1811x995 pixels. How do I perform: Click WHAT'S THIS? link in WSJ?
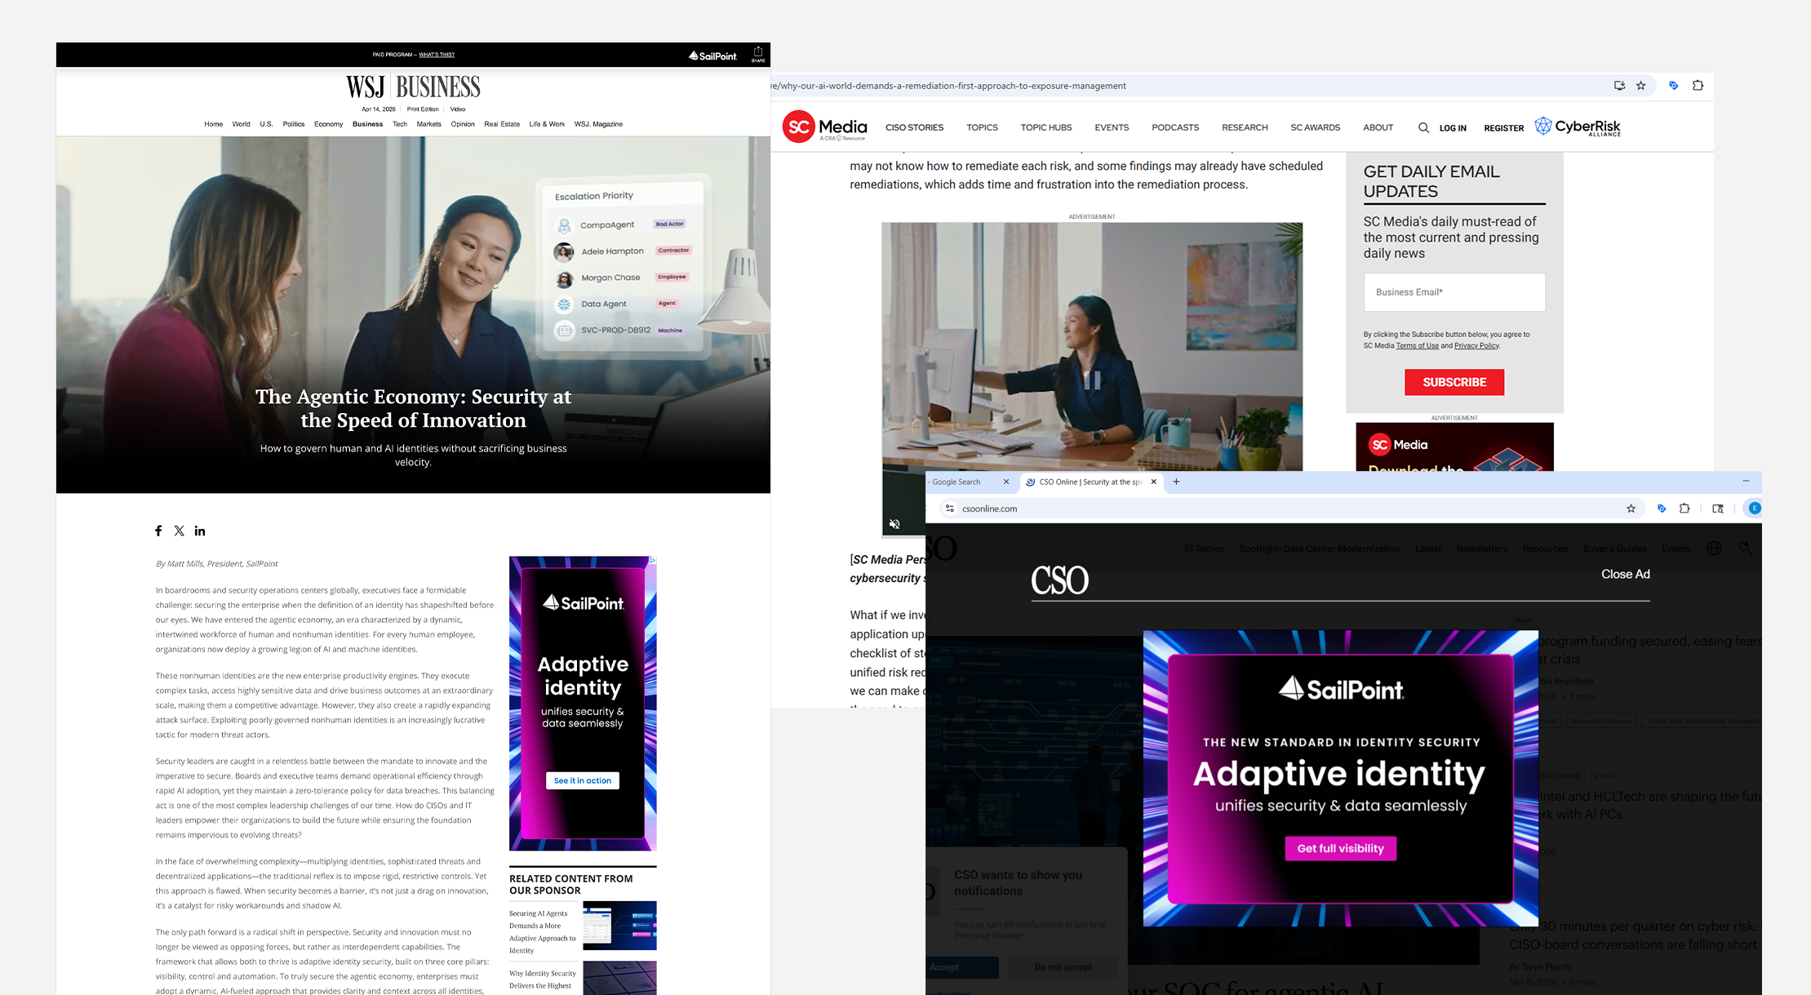point(437,55)
